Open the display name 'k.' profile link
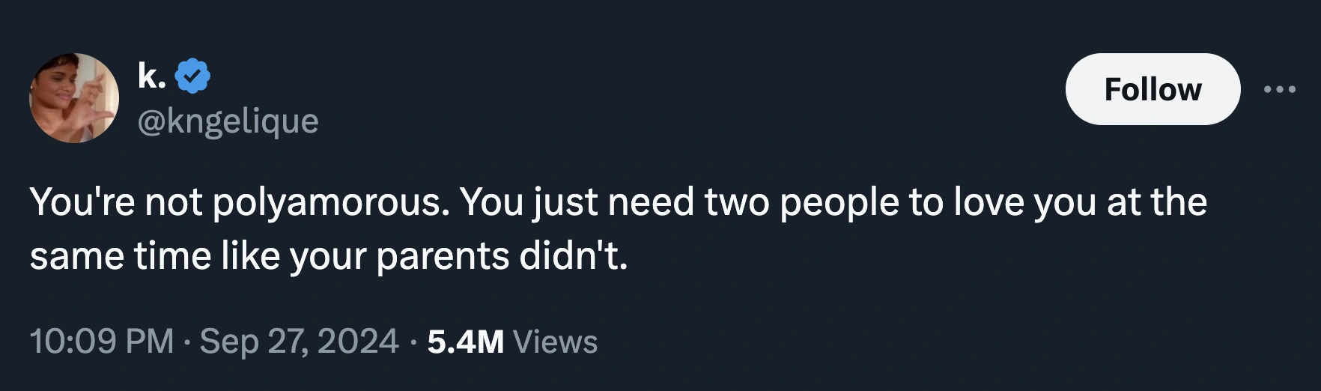The image size is (1321, 391). tap(152, 76)
